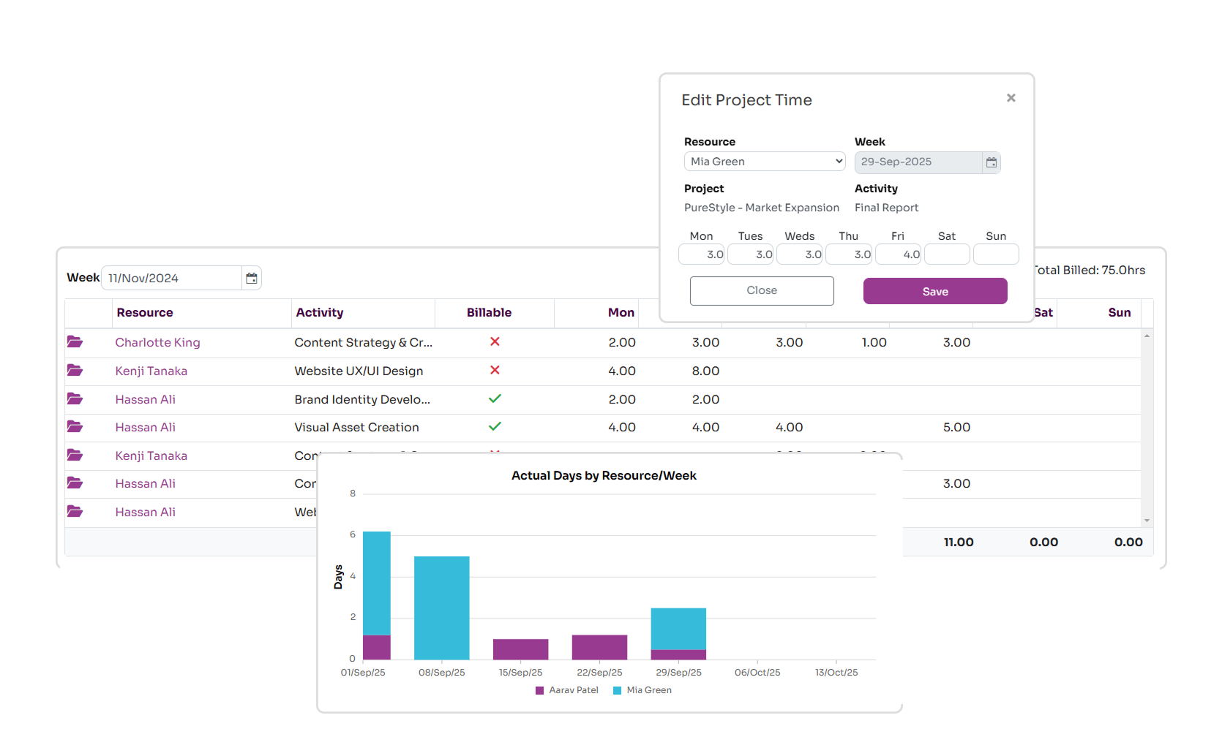Dismiss the dialog with the X
Screen dimensions: 1222x737
(1011, 97)
